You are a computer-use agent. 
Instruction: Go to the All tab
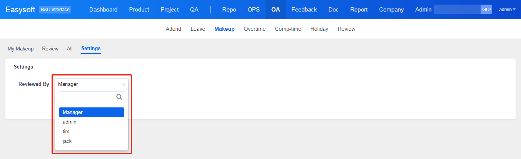70,49
